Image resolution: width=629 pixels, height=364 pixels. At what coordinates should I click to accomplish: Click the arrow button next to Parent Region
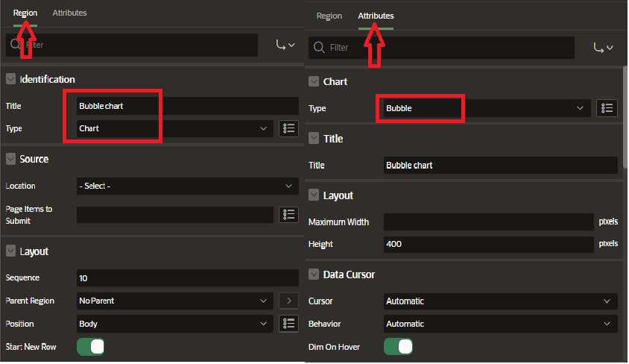[288, 301]
